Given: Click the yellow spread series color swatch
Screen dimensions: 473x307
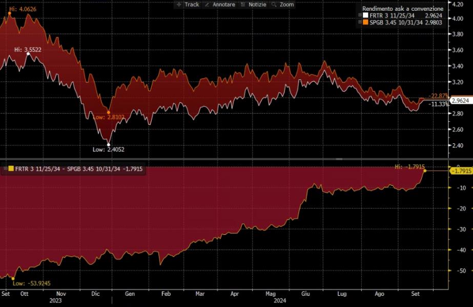Looking at the screenshot, I should (x=11, y=169).
